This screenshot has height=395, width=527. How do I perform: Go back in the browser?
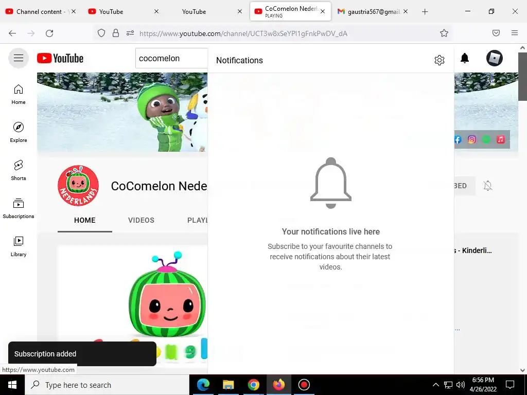click(x=12, y=33)
